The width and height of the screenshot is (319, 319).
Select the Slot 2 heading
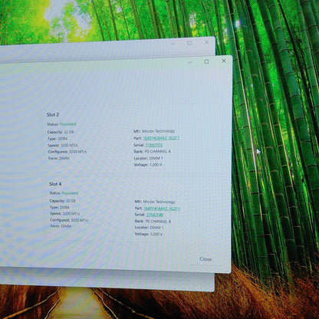53,114
